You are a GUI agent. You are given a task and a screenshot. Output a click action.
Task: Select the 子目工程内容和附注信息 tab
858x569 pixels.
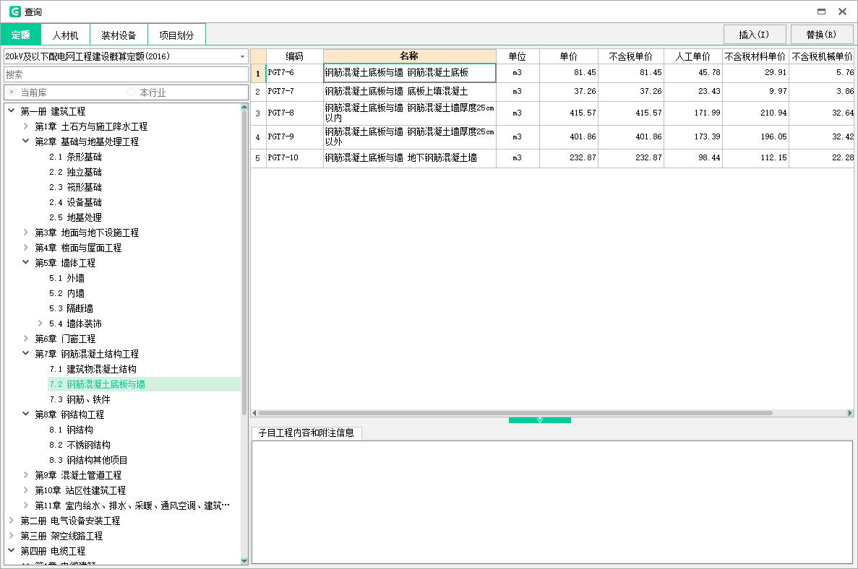click(x=306, y=433)
